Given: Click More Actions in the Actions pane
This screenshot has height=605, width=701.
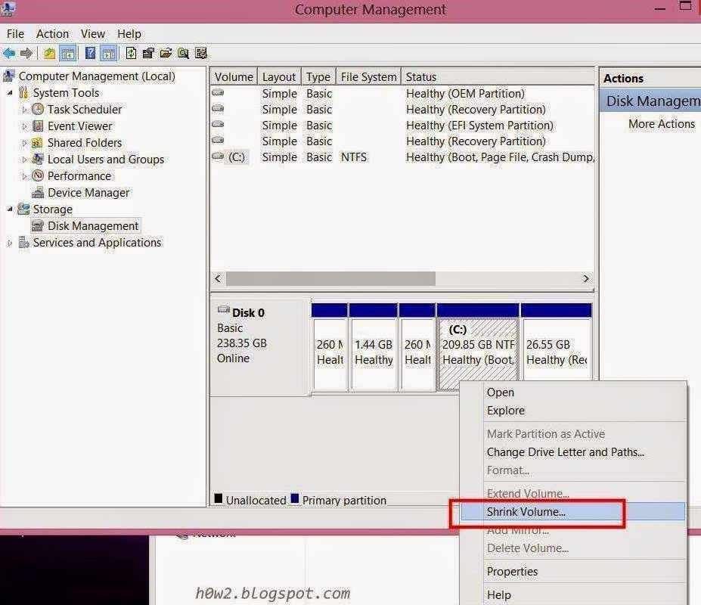Looking at the screenshot, I should (x=661, y=123).
